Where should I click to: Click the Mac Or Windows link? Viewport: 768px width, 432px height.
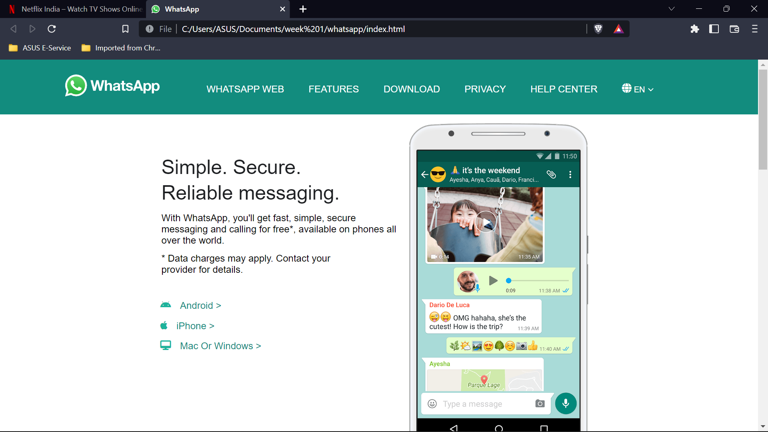(220, 346)
